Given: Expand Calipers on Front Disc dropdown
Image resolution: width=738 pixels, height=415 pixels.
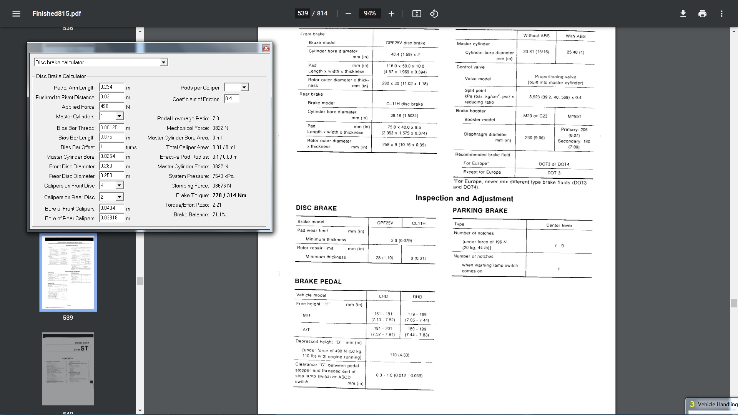Looking at the screenshot, I should pos(119,186).
